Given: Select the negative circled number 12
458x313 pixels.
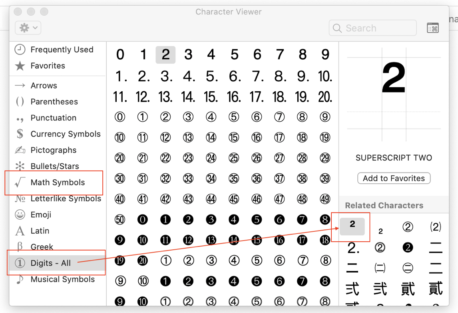Looking at the screenshot, I should (188, 240).
